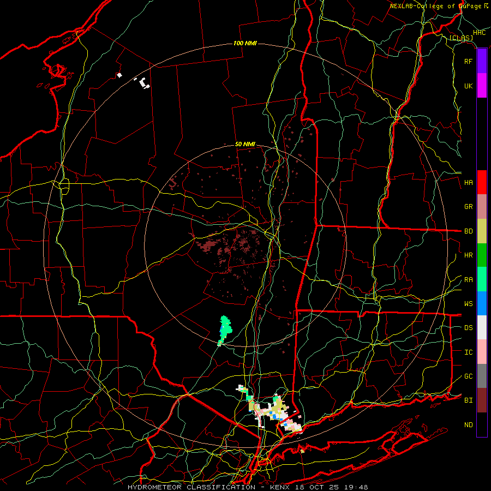
Task: Click the GC gray legend swatch
Action: [482, 376]
